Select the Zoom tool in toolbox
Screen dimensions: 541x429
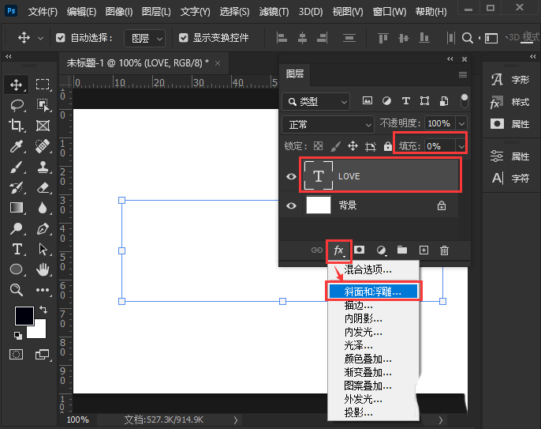(17, 290)
